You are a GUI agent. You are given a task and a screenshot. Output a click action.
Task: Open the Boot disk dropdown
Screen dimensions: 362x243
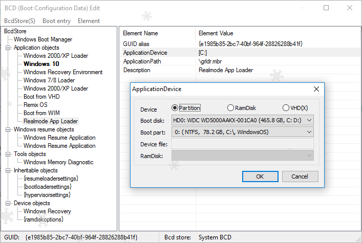coord(242,120)
